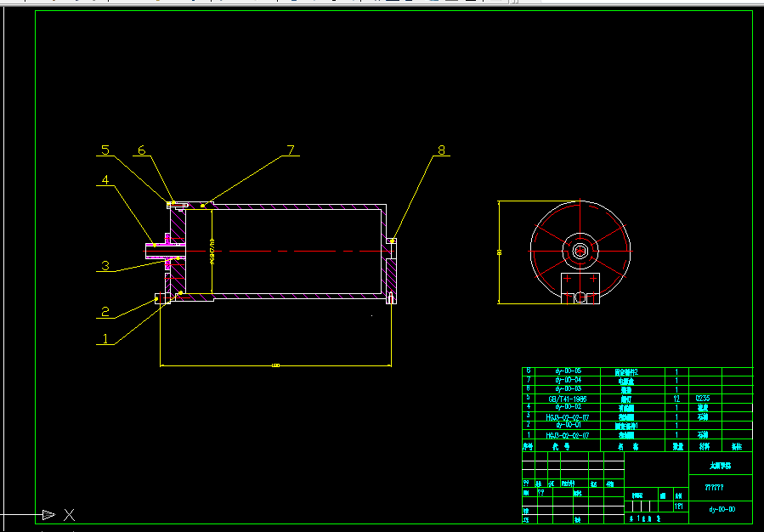
Task: Select the 80 height dimension of the end view
Action: [500, 252]
